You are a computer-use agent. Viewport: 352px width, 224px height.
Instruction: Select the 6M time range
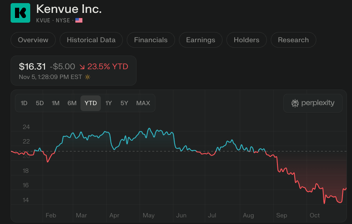tap(72, 103)
